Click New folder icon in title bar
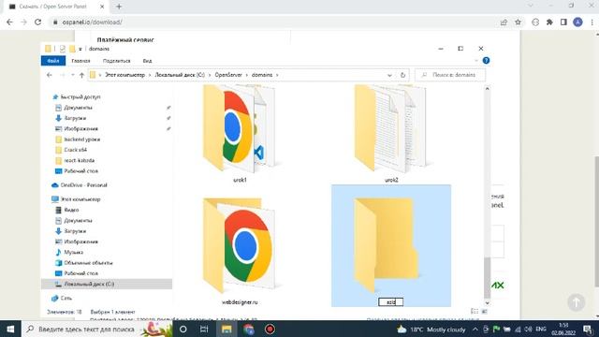 [x=72, y=49]
